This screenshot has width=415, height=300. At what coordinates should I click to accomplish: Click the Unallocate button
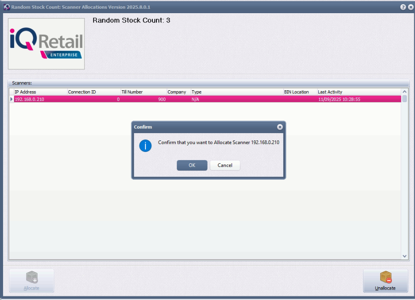pos(385,281)
